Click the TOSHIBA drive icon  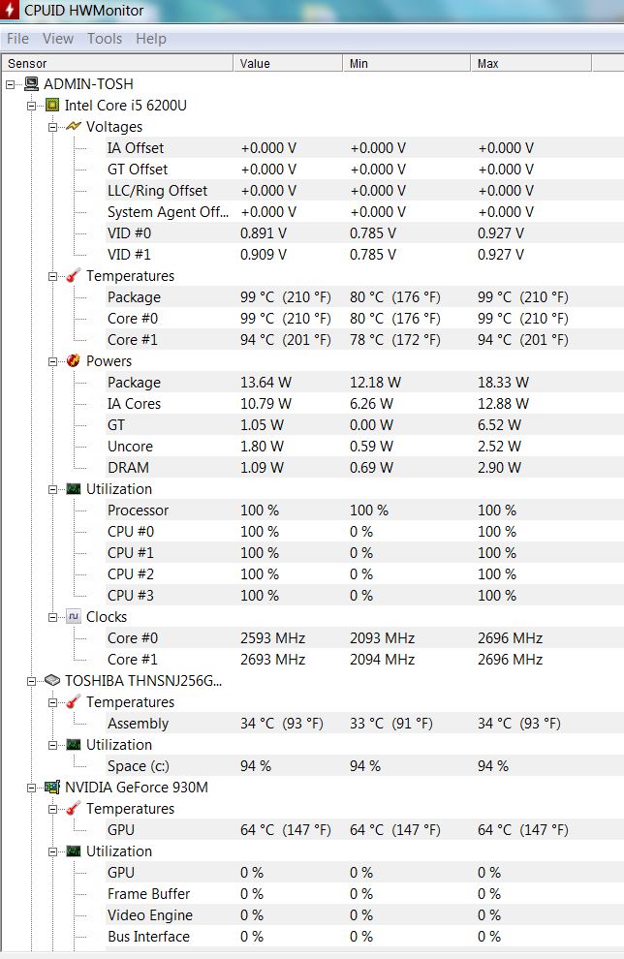pyautogui.click(x=52, y=681)
